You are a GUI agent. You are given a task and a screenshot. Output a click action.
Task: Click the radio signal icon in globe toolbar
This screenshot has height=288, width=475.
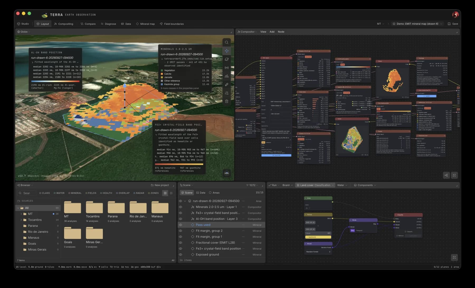pyautogui.click(x=227, y=68)
